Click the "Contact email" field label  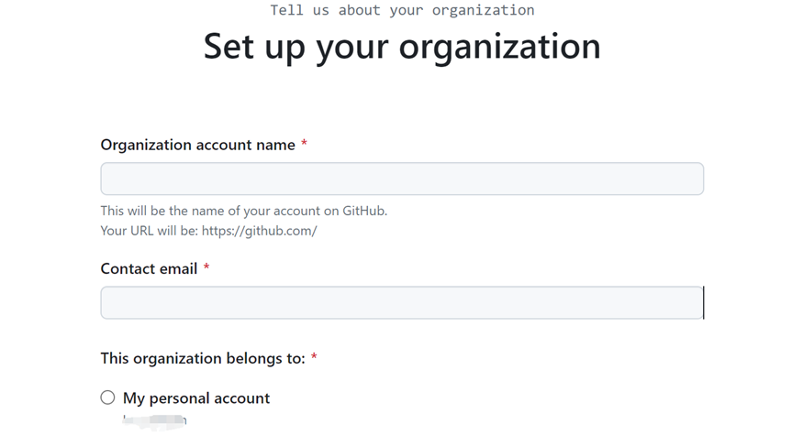[149, 268]
